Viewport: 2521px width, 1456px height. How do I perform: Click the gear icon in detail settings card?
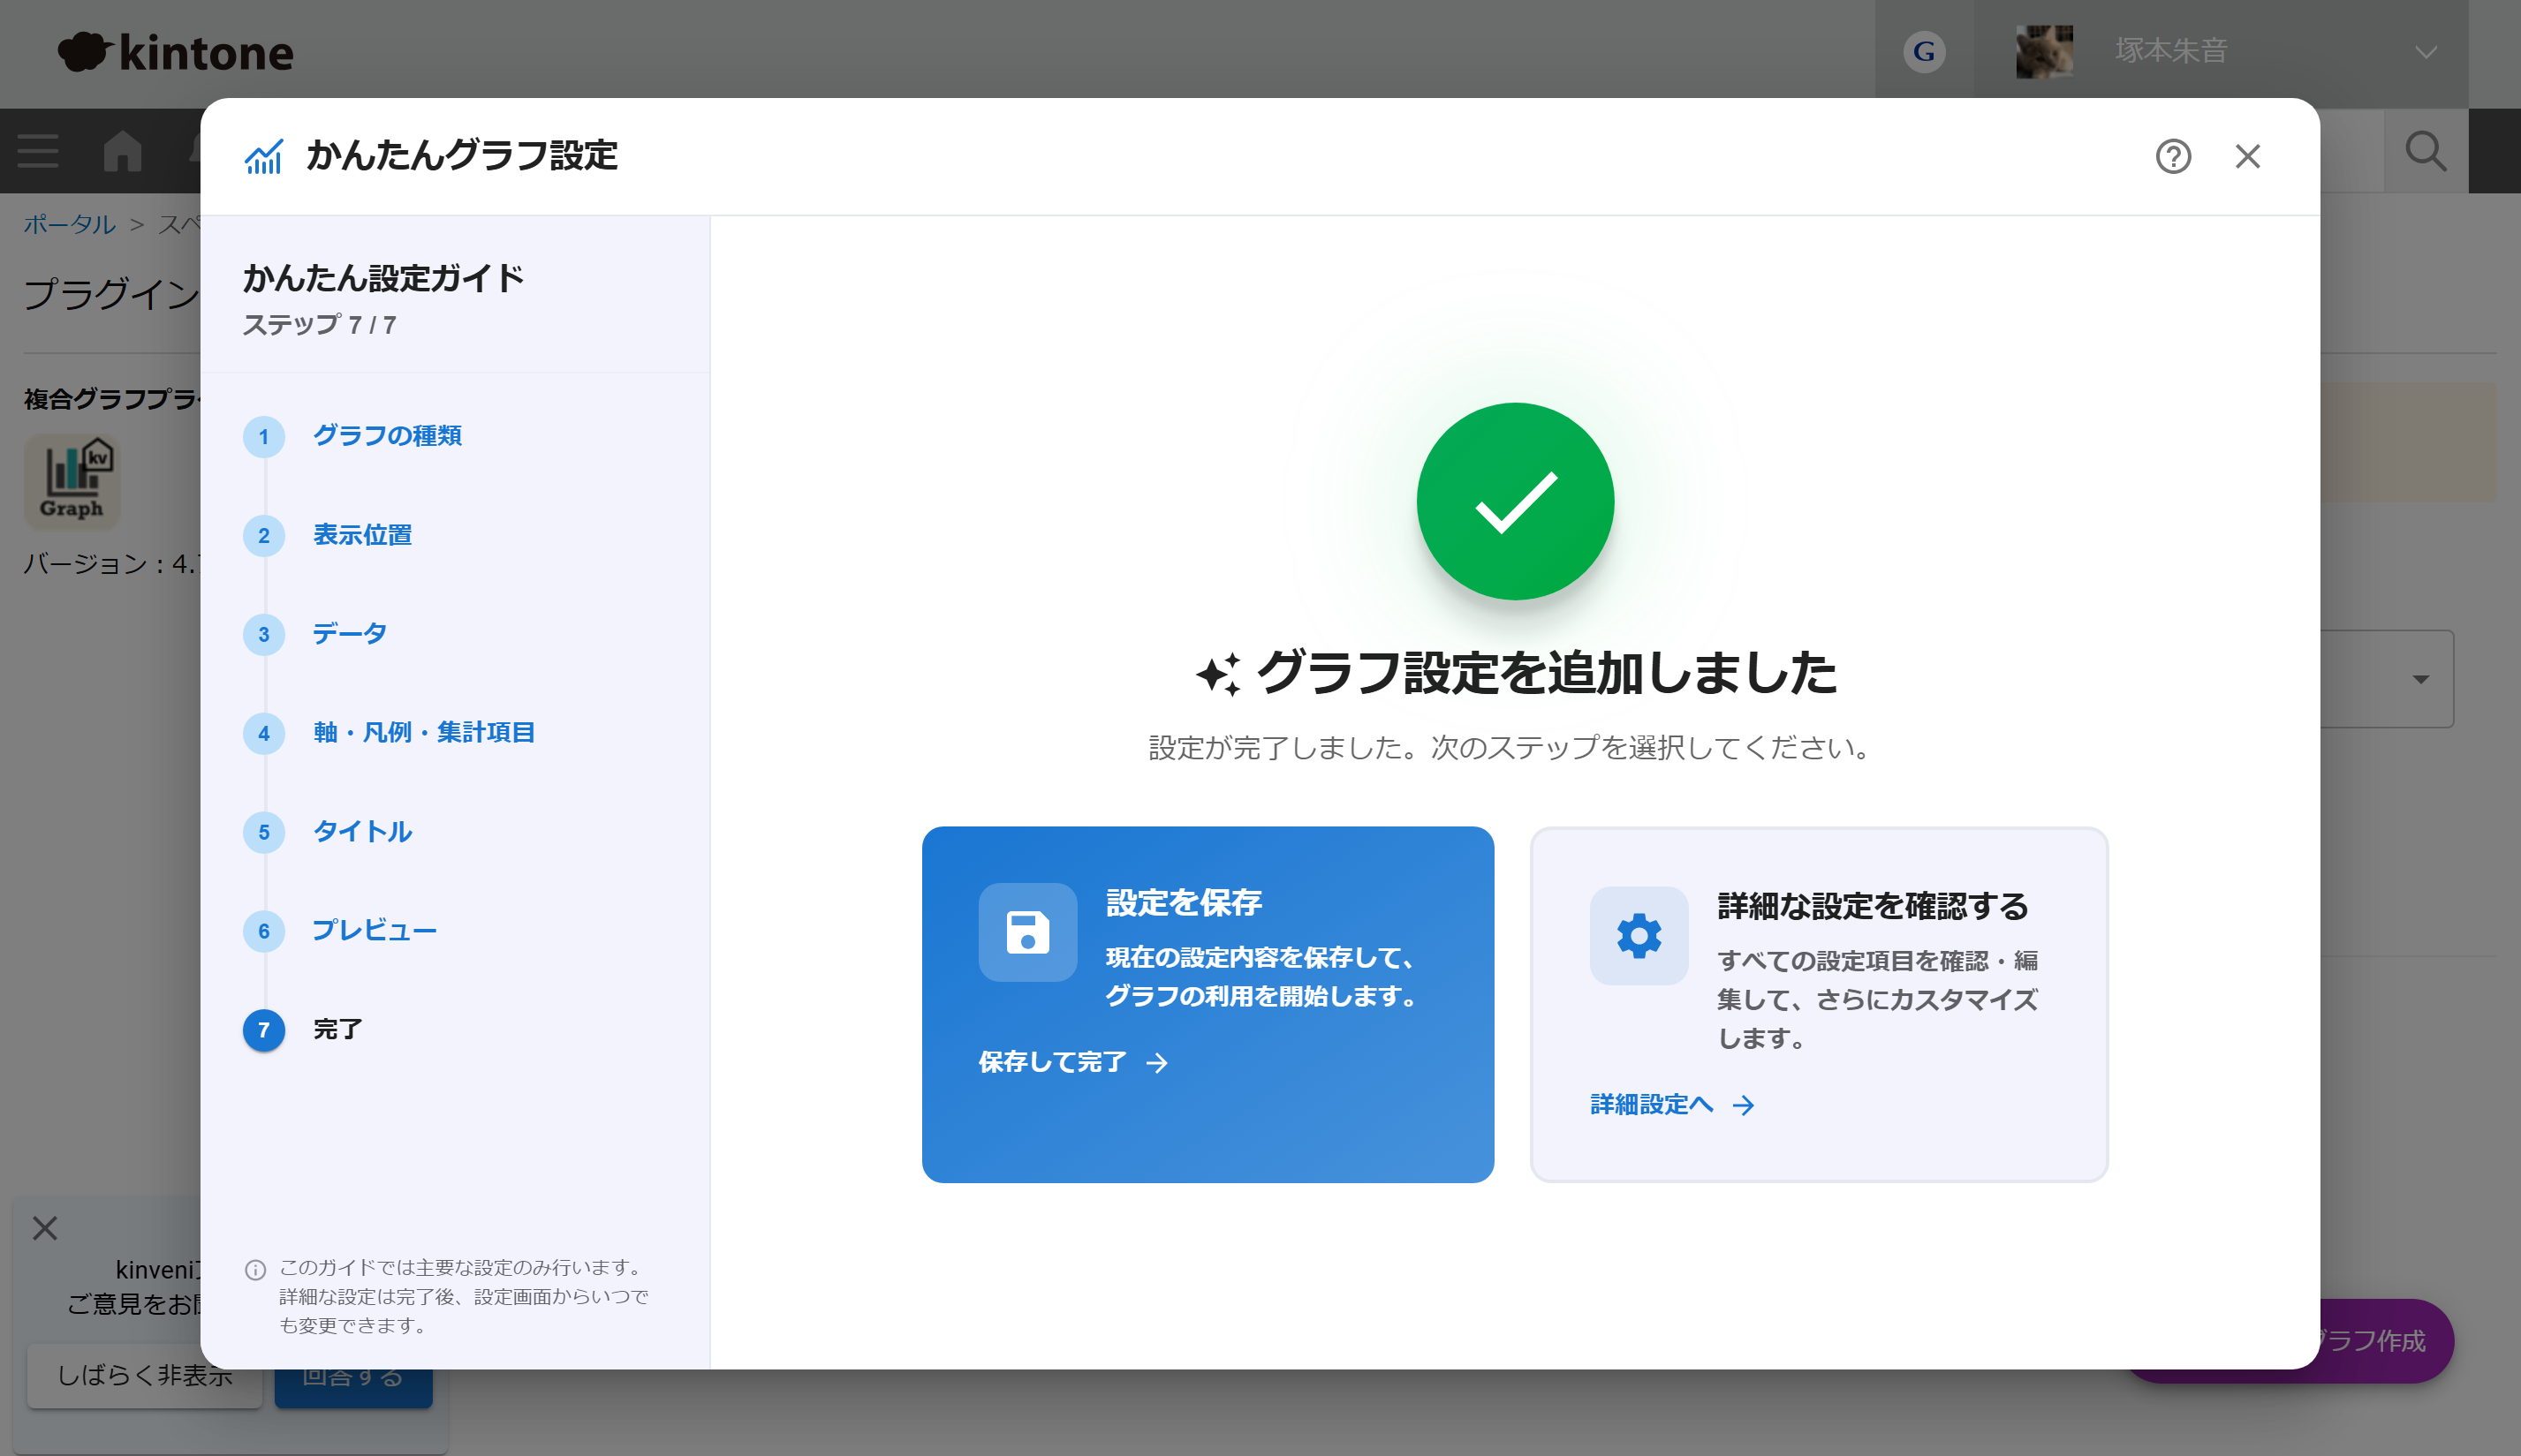pos(1639,936)
